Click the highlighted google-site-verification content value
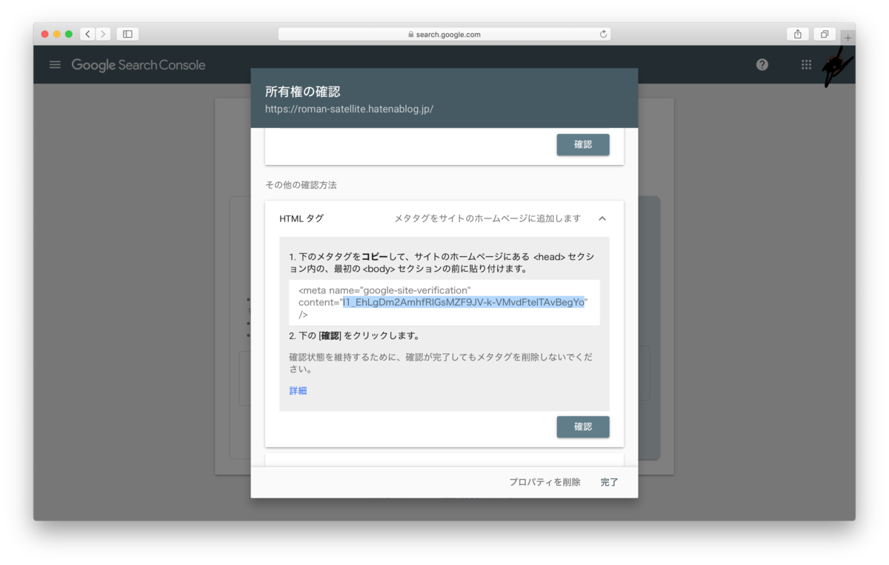The width and height of the screenshot is (889, 565). tap(464, 302)
